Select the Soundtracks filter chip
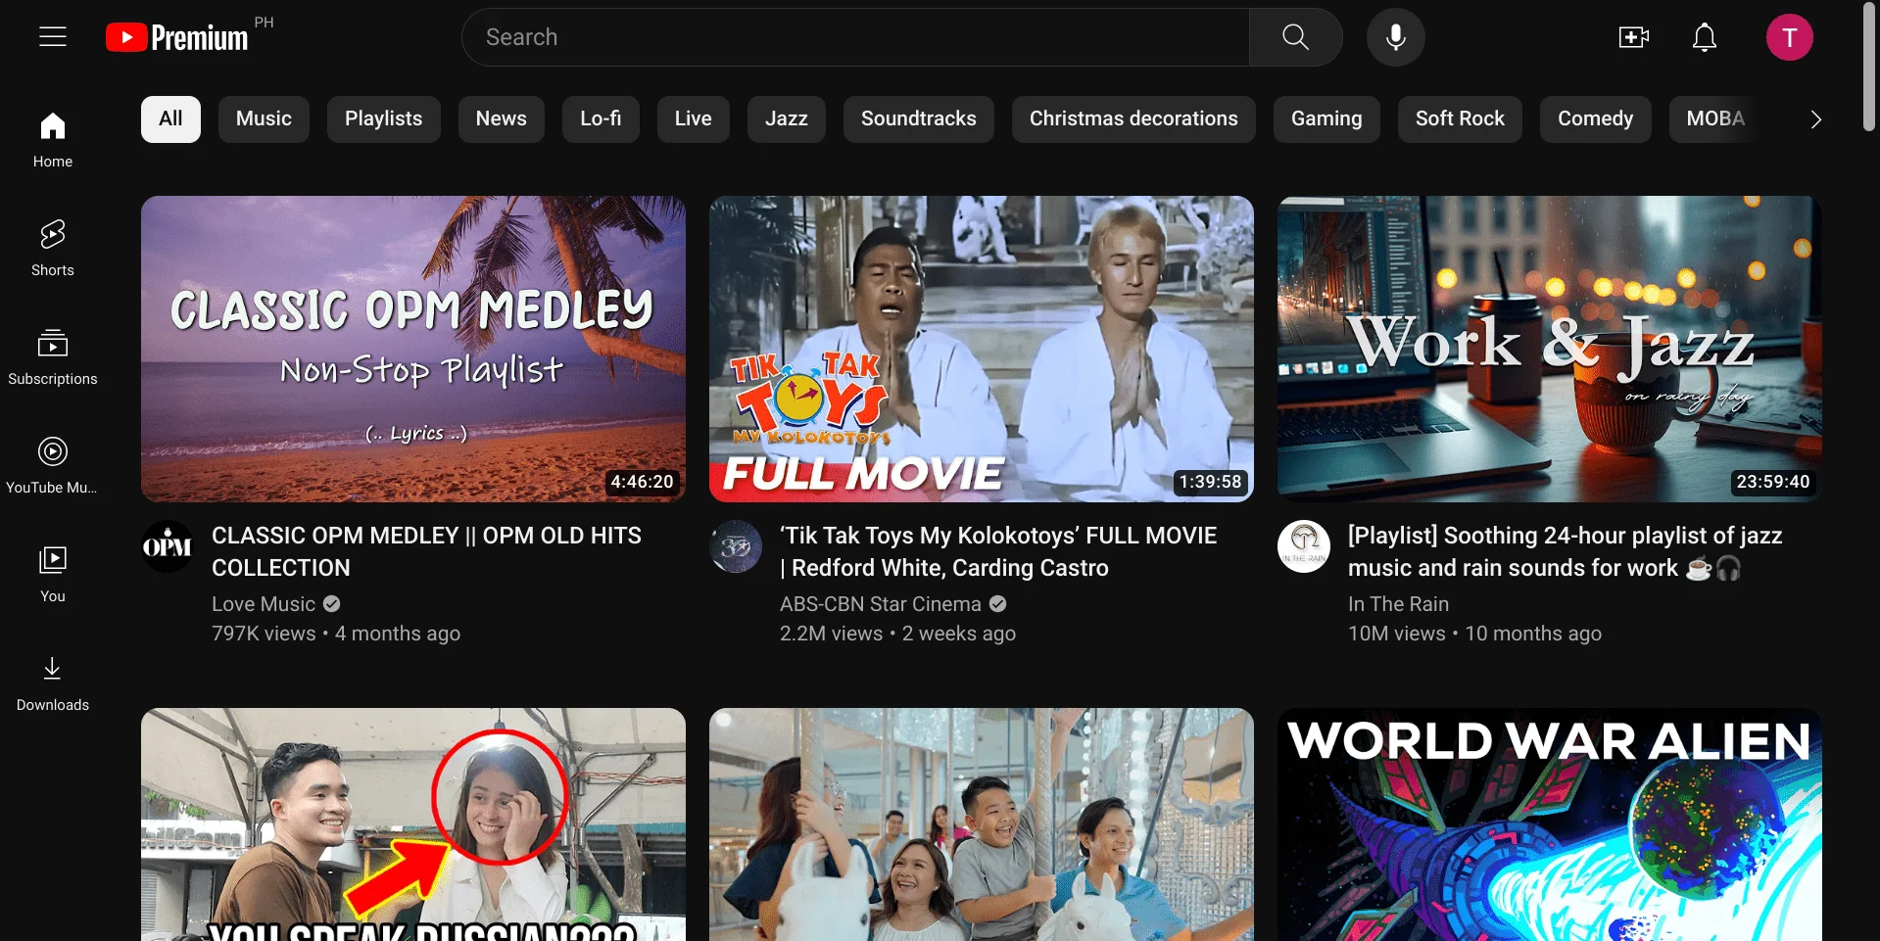1880x941 pixels. point(919,119)
